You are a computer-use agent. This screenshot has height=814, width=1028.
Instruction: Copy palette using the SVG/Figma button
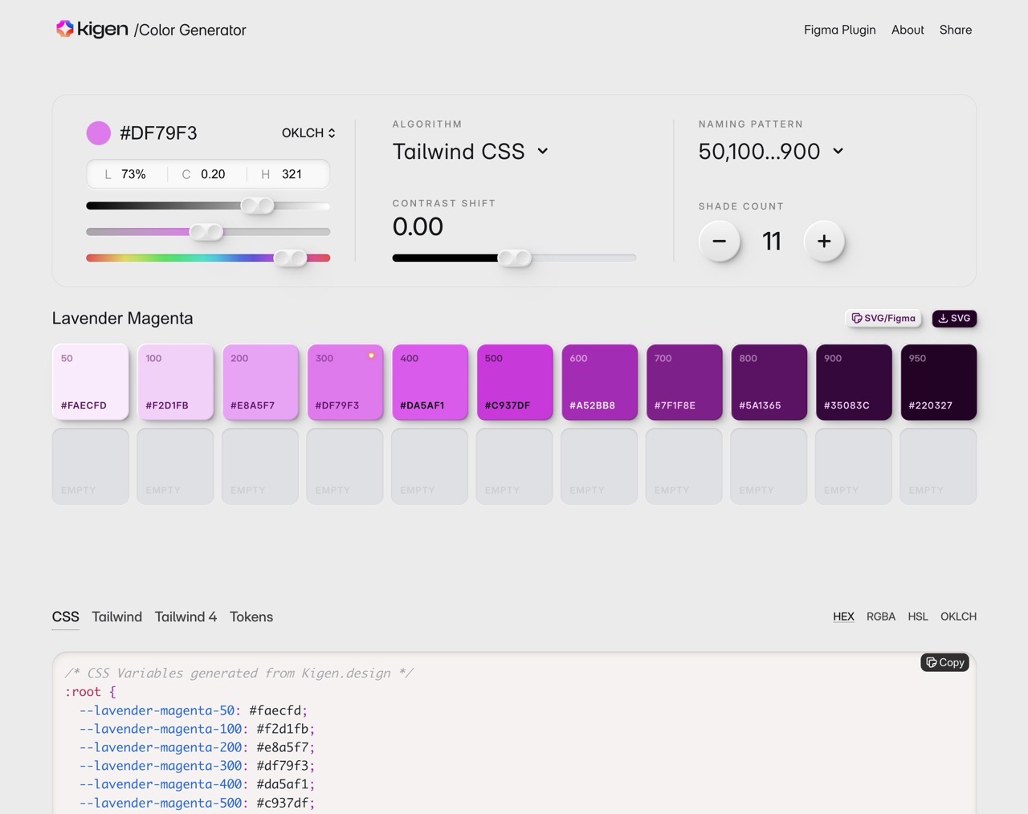[883, 318]
